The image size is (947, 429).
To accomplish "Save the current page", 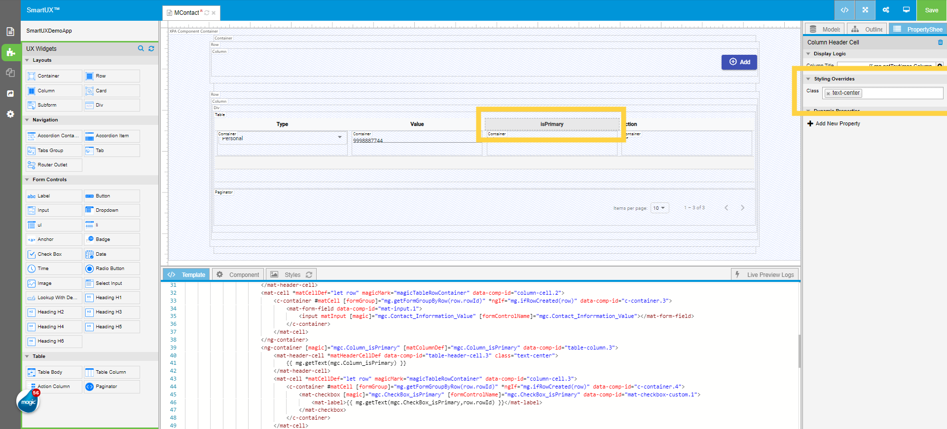I will coord(932,10).
